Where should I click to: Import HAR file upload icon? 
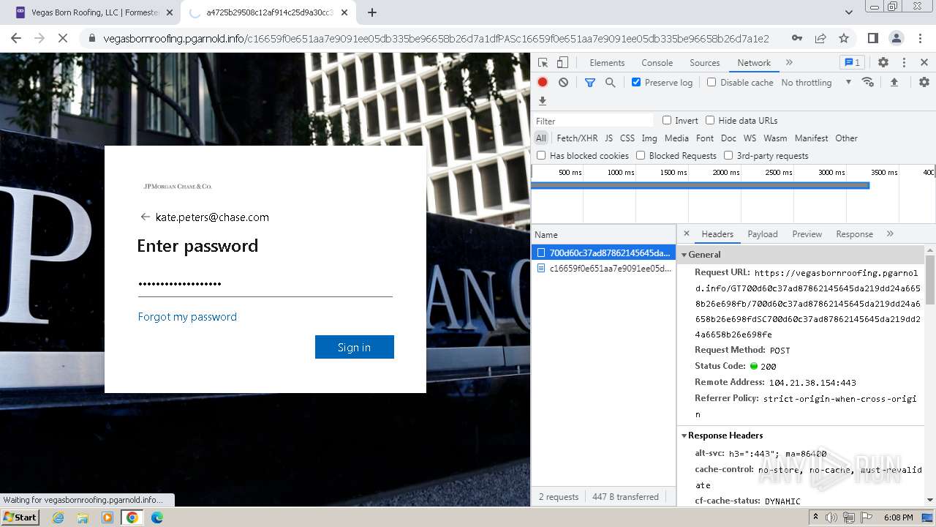pos(894,83)
